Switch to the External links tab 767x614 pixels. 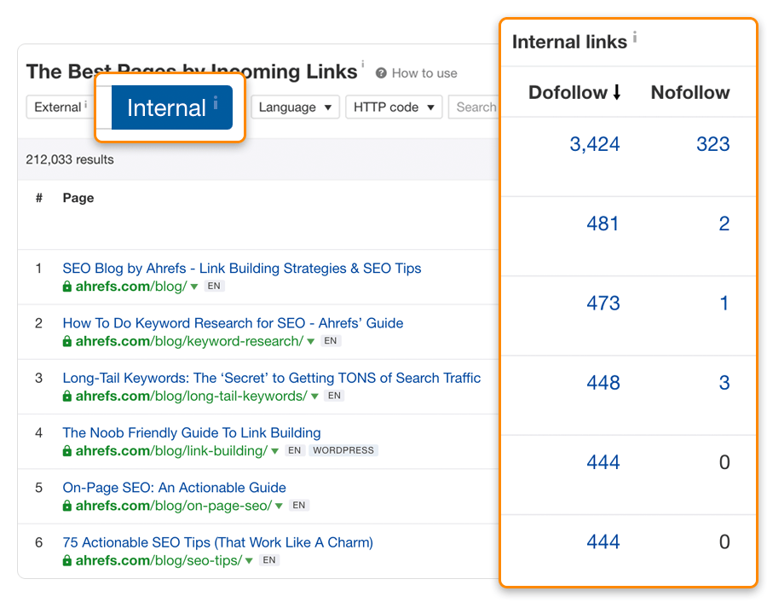point(58,107)
